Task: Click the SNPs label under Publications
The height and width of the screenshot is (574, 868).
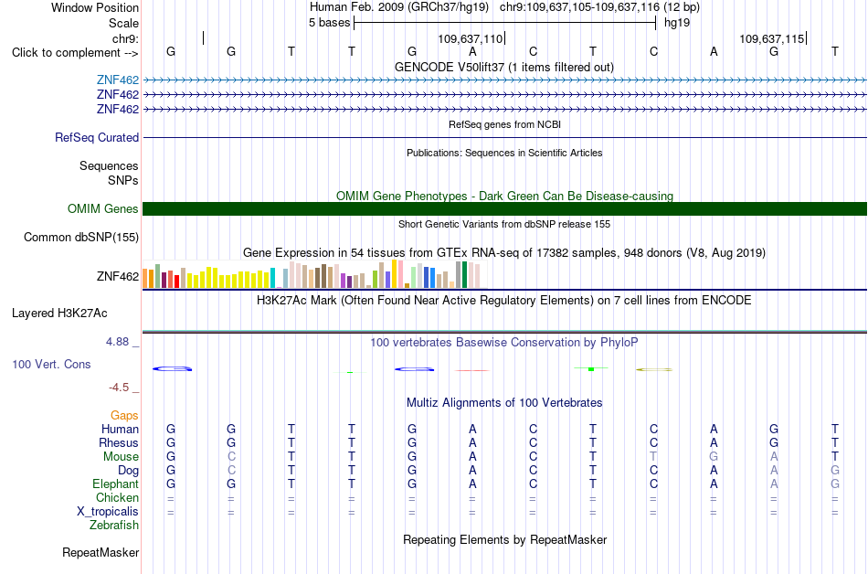Action: (123, 180)
